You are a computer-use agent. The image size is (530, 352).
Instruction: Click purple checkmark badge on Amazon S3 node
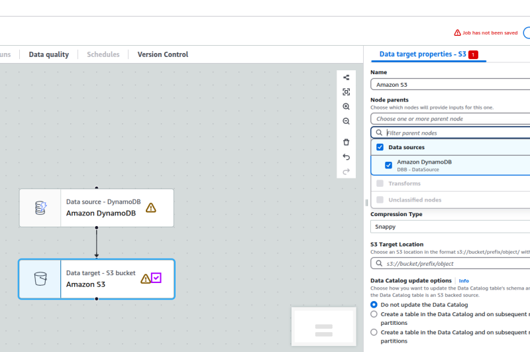click(156, 278)
